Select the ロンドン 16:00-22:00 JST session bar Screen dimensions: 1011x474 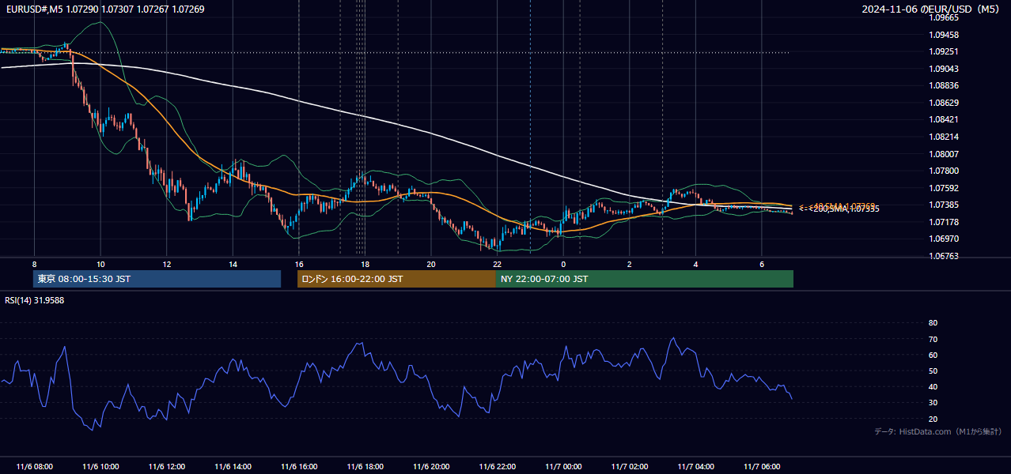click(x=396, y=279)
